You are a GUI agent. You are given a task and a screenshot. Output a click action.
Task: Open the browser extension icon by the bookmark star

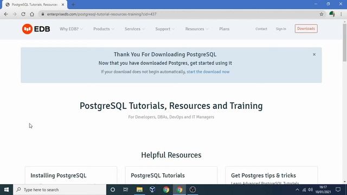(x=332, y=14)
